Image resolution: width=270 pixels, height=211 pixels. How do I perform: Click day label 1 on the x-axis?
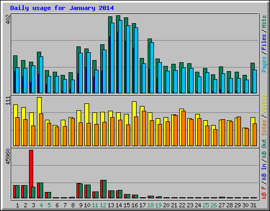tap(17, 205)
